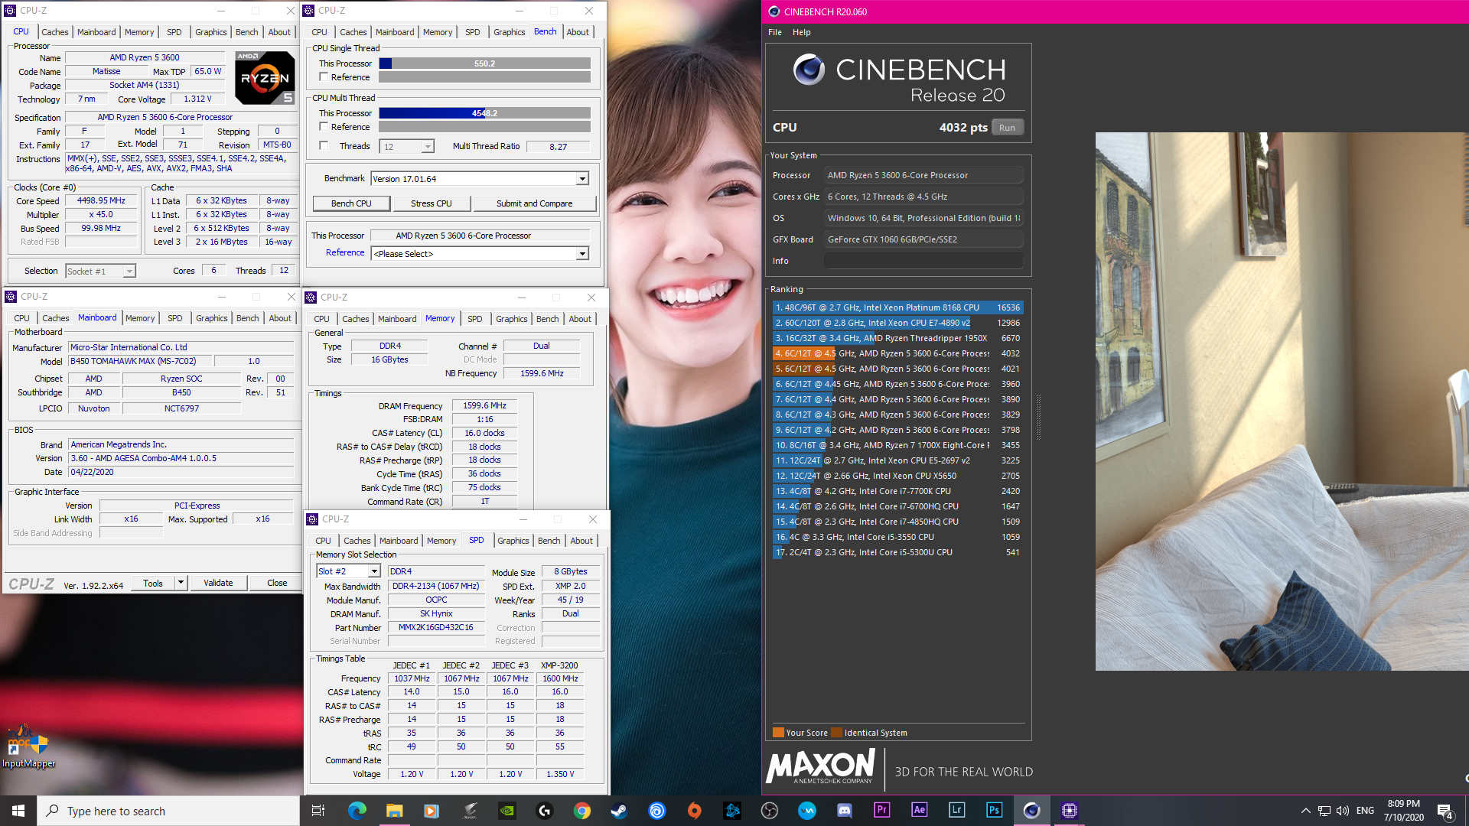Launch NVIDIA app from the taskbar
This screenshot has width=1469, height=826.
pyautogui.click(x=507, y=811)
